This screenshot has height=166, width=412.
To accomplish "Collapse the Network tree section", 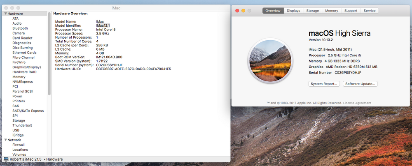I will (5, 140).
